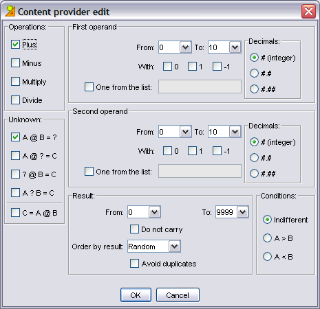
Task: Click the app icon in title bar
Action: click(x=10, y=11)
